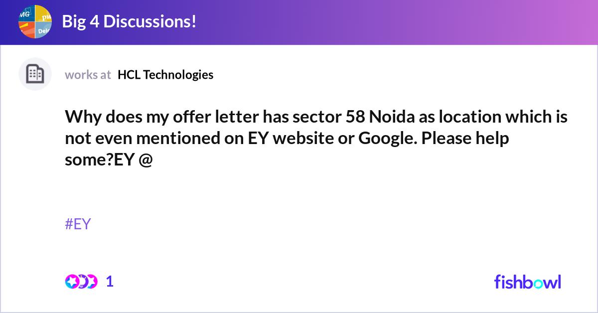The width and height of the screenshot is (598, 313).
Task: Select the works at label
Action: [x=88, y=75]
